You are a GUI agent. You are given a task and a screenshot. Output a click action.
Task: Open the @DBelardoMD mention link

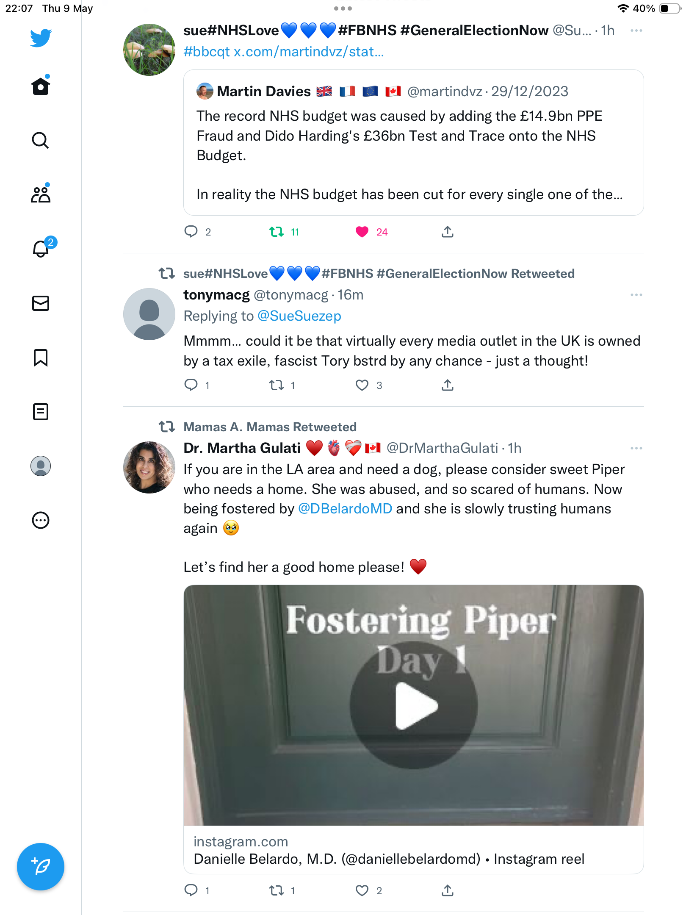(x=345, y=508)
